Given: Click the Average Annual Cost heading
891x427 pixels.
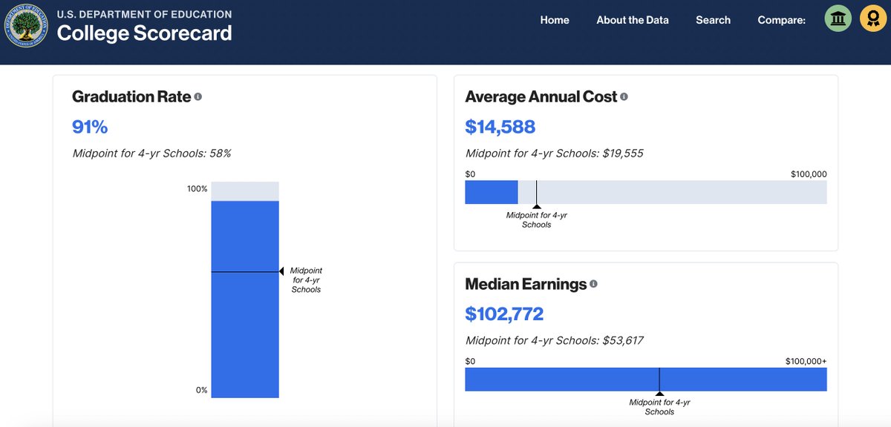Looking at the screenshot, I should pos(541,97).
